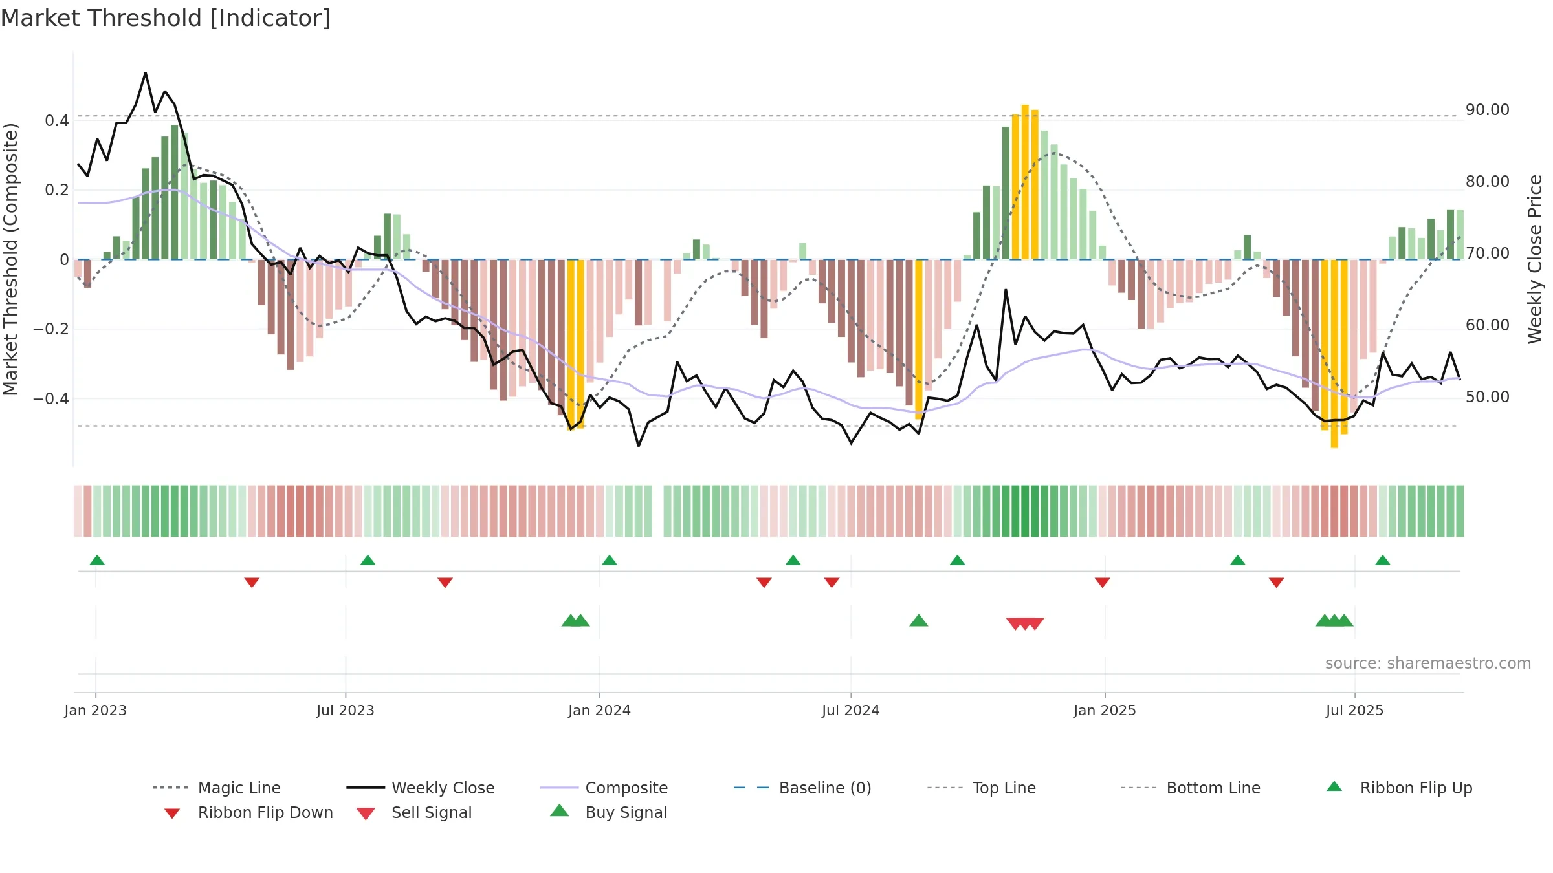The width and height of the screenshot is (1553, 873).
Task: Click the right axis value 70.00
Action: (x=1488, y=253)
